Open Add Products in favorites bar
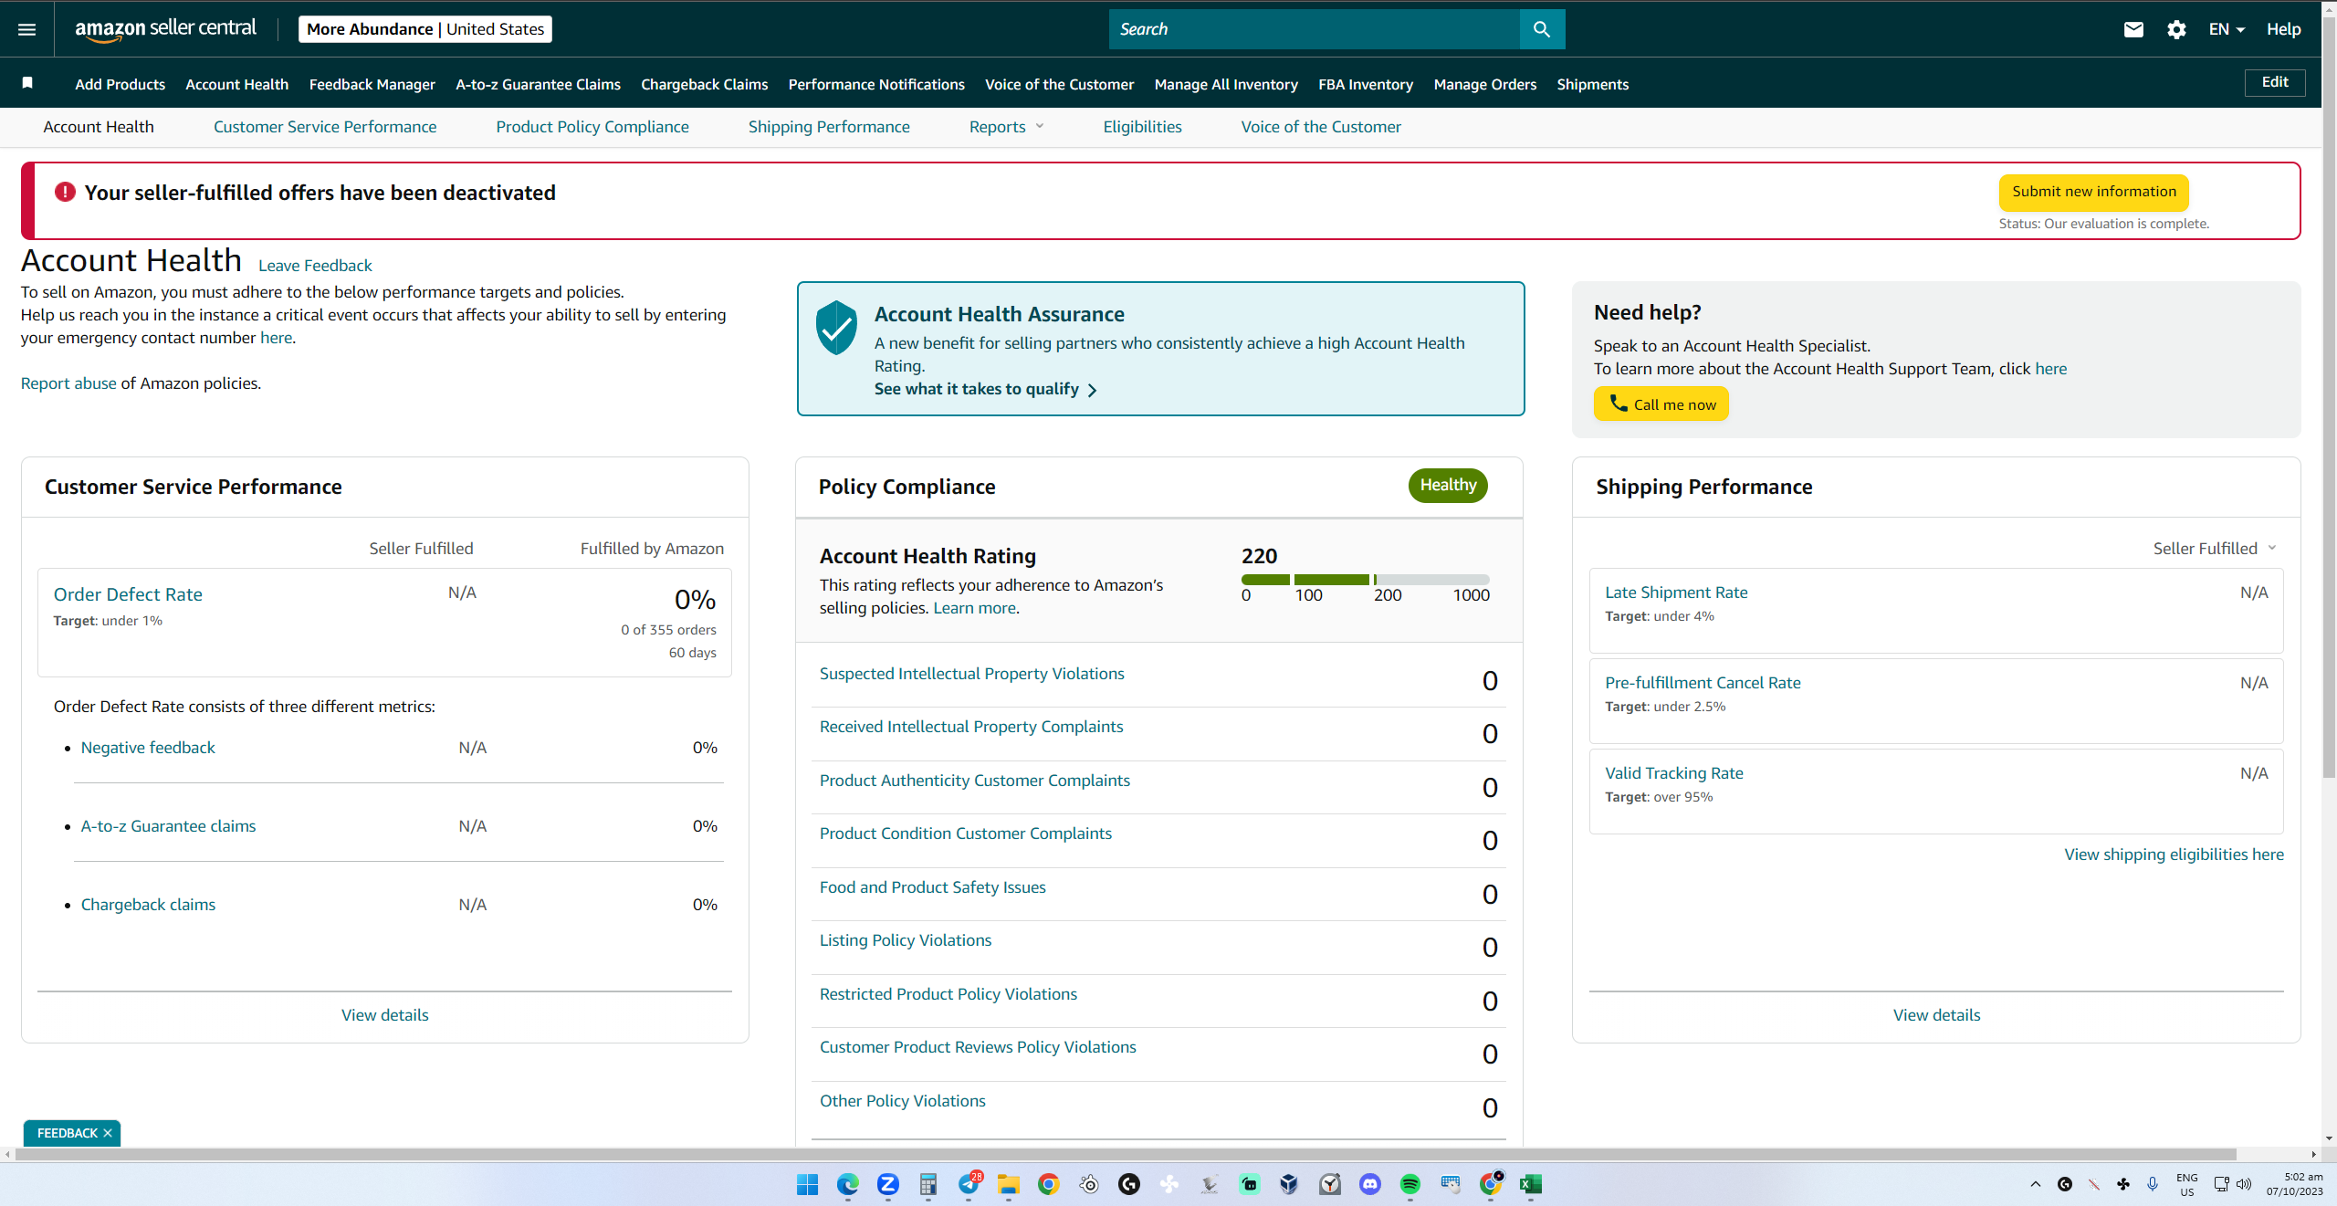2337x1206 pixels. coord(121,84)
